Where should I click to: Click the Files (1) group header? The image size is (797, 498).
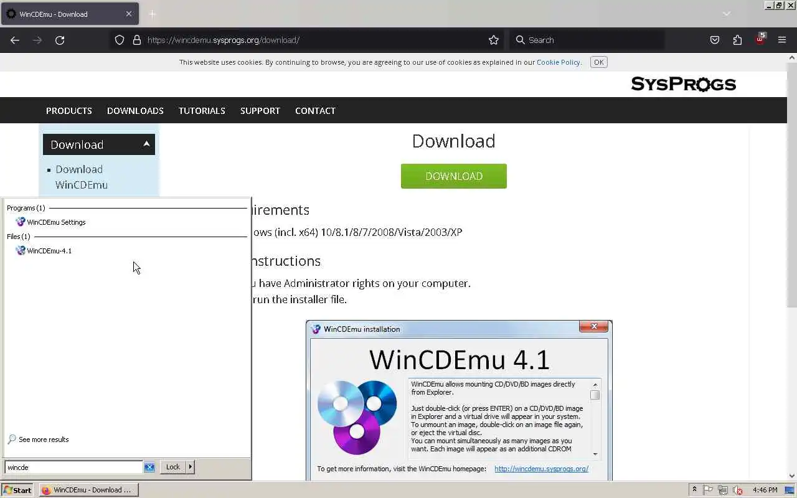(x=19, y=237)
